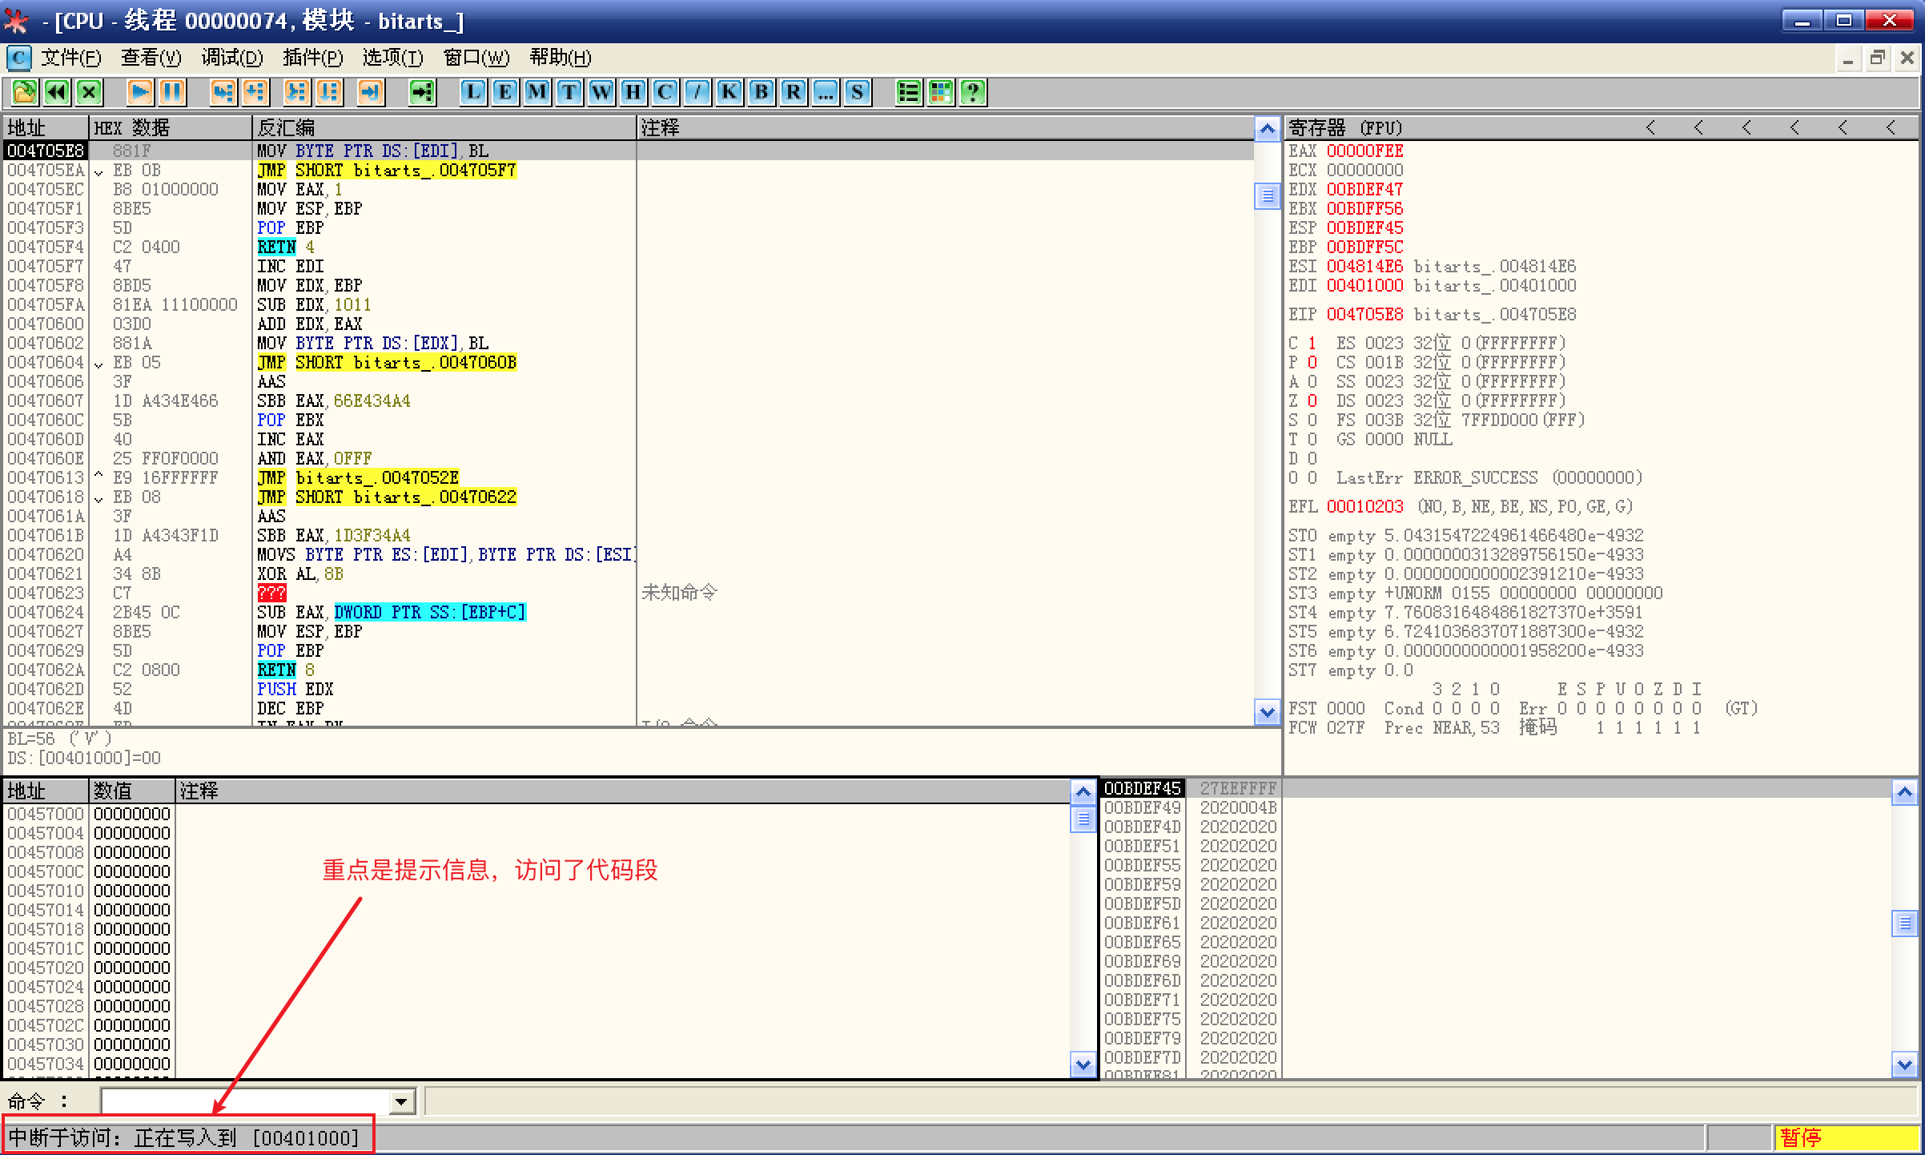Click the 地址 column header in disassembly

pyautogui.click(x=26, y=128)
